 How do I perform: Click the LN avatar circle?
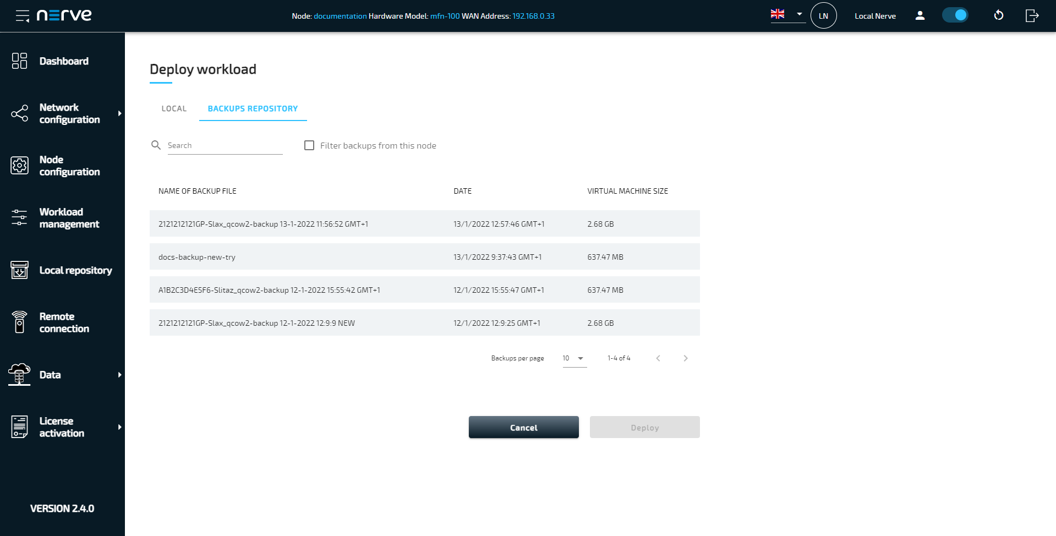coord(823,15)
